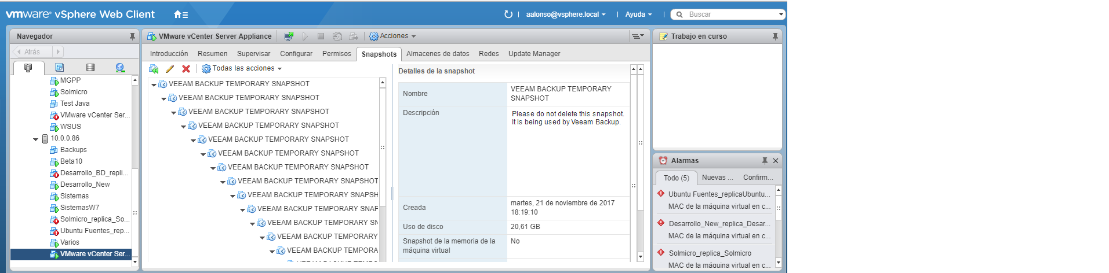The image size is (1109, 273).
Task: Close the Alarmas panel
Action: [776, 161]
